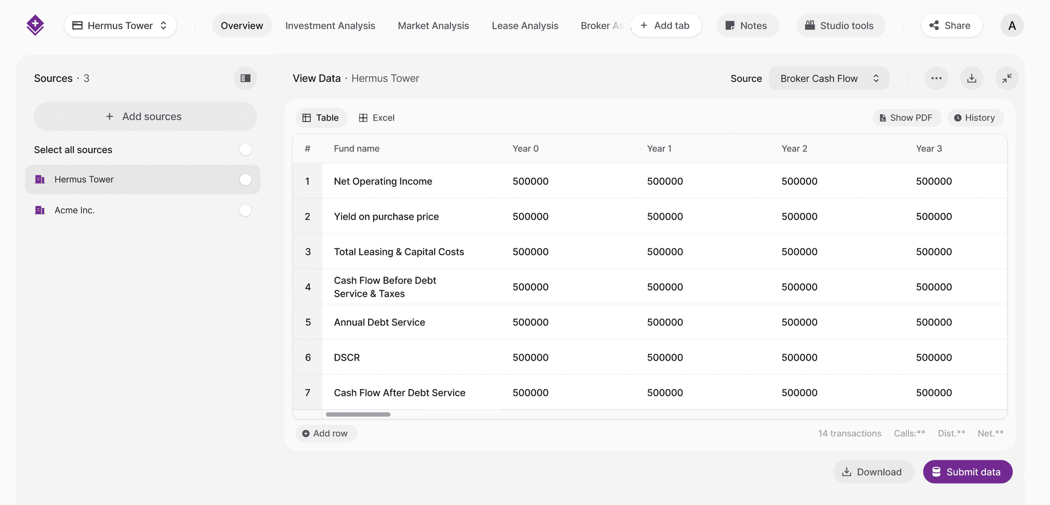Switch to the Excel view

[x=377, y=117]
